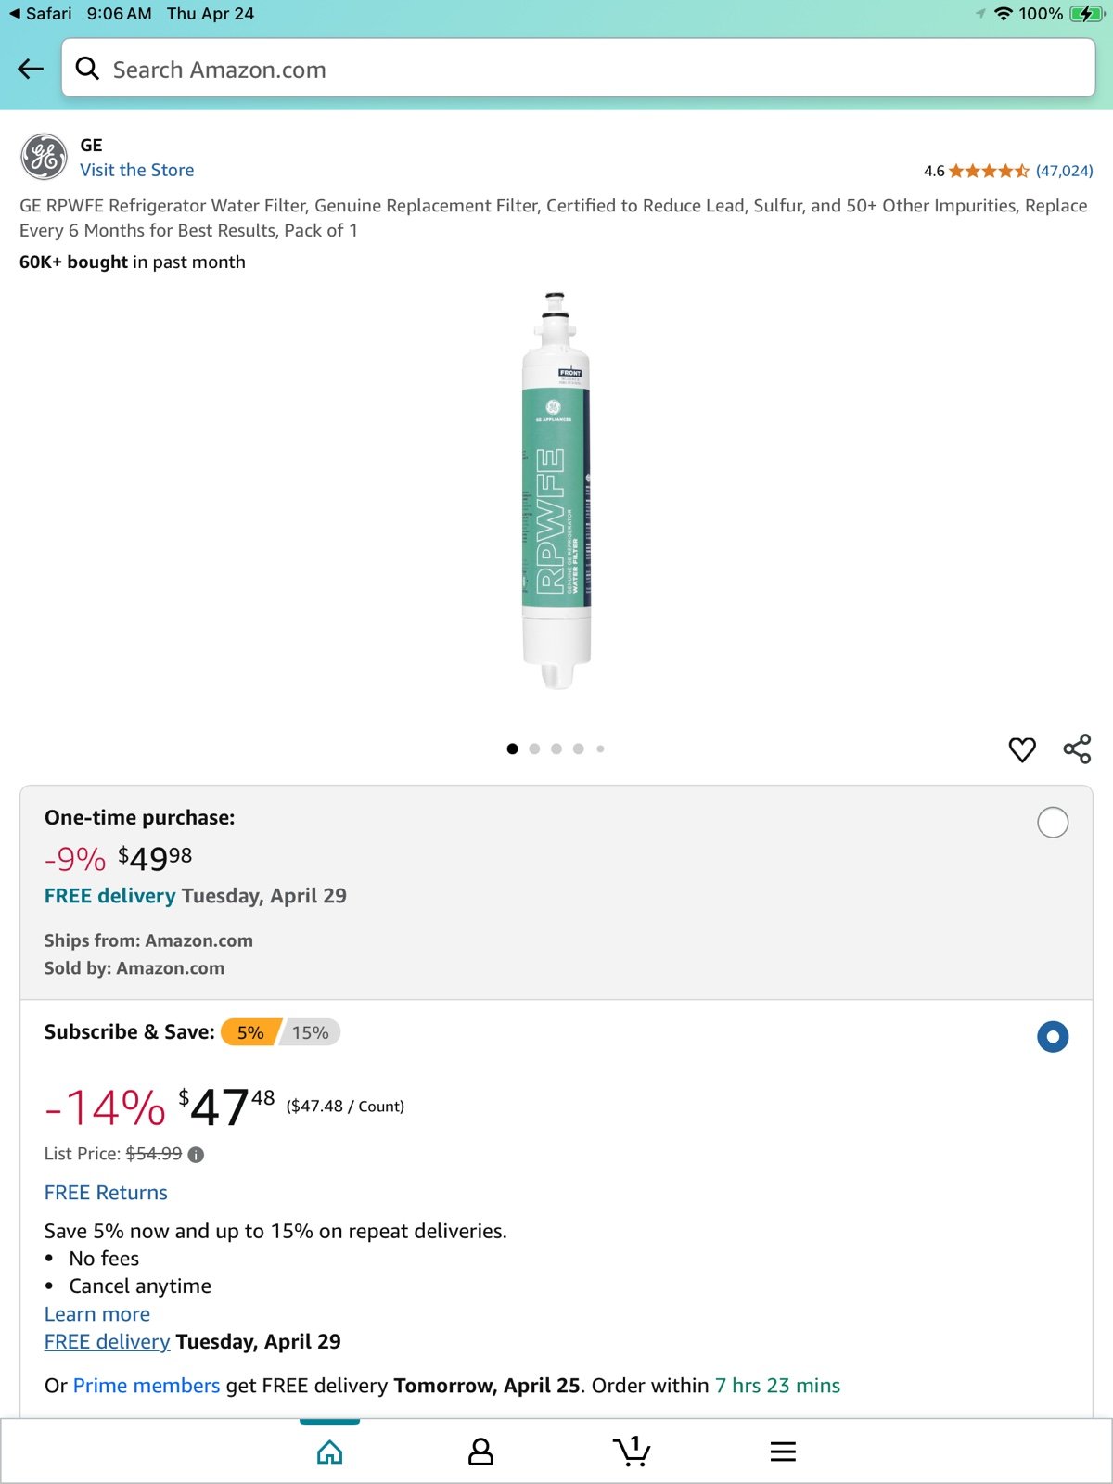Tap the back arrow icon
1113x1484 pixels.
[31, 69]
